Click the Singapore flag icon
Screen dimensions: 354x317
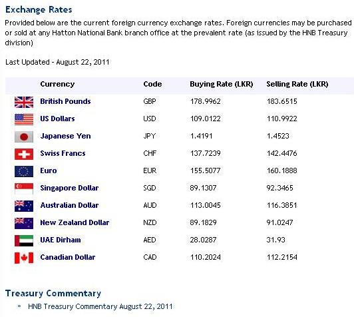(x=24, y=188)
